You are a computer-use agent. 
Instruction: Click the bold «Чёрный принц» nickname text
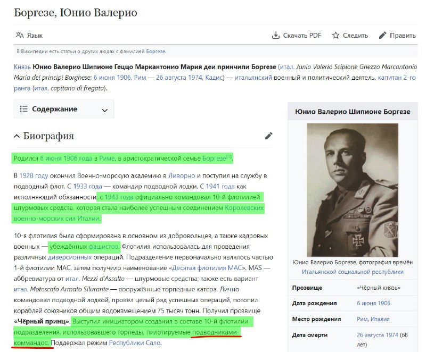[42, 322]
